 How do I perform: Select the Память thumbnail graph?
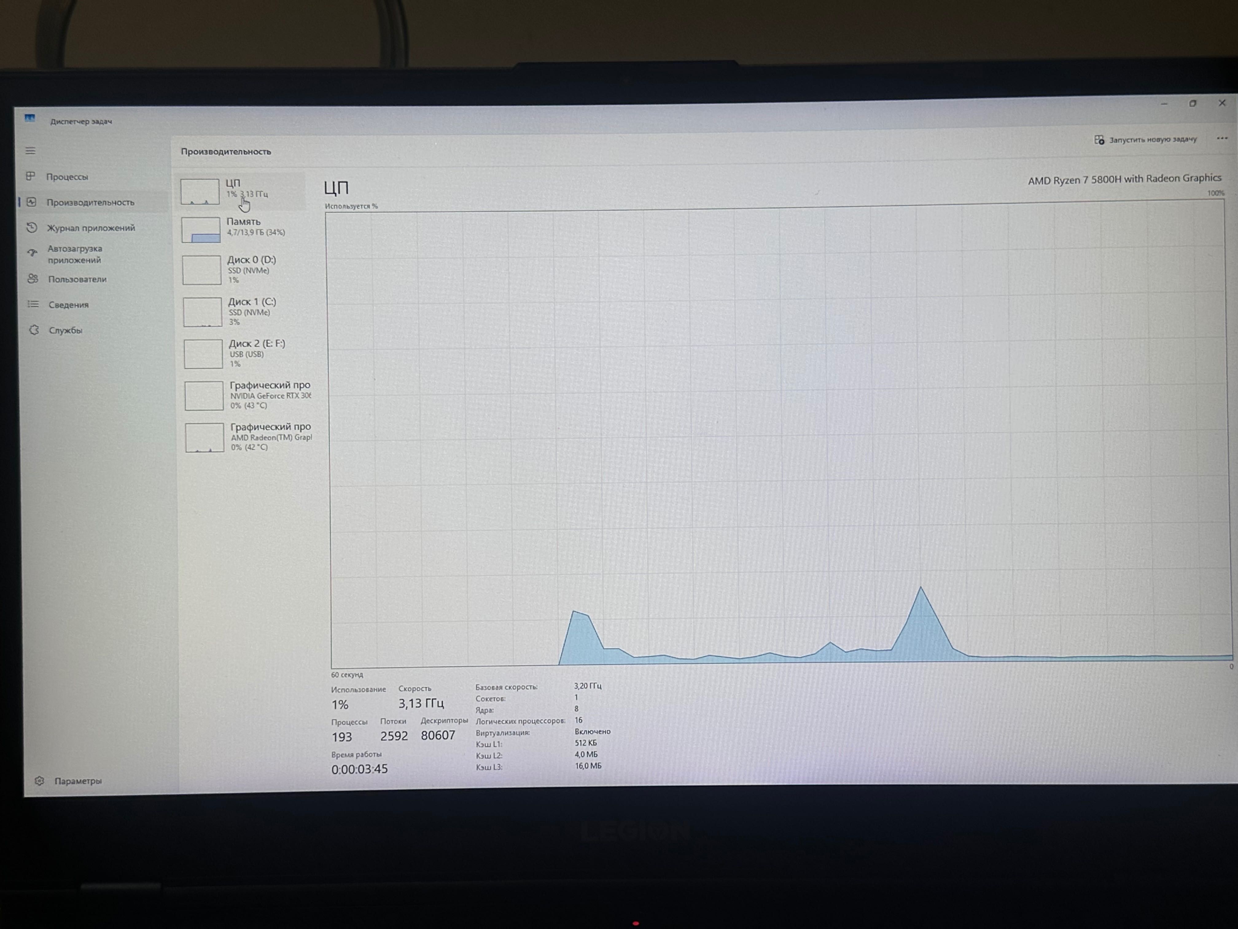200,230
